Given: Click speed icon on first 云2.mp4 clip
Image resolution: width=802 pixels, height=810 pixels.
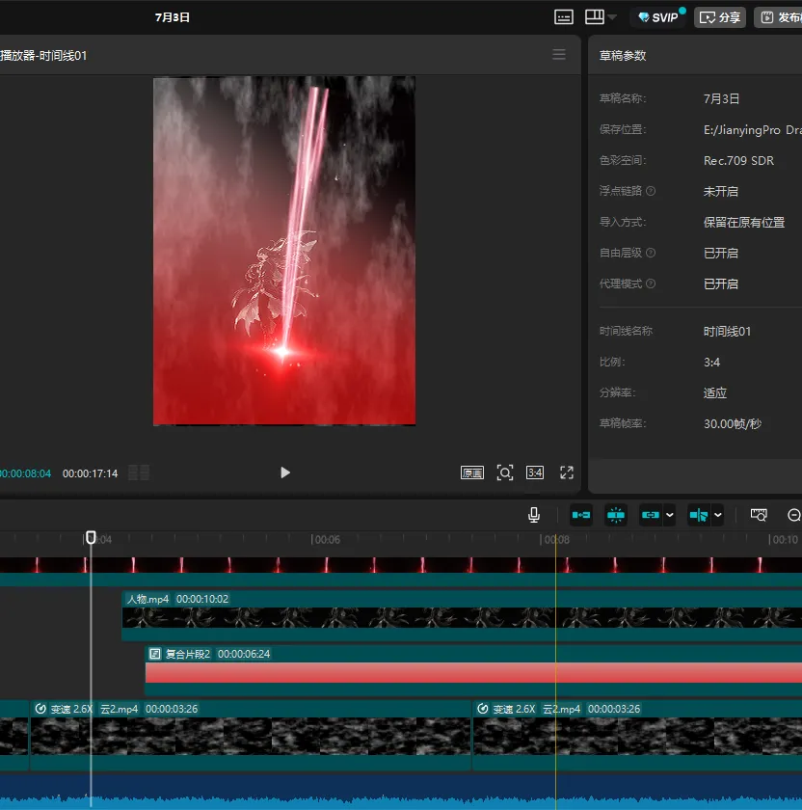Looking at the screenshot, I should 40,709.
